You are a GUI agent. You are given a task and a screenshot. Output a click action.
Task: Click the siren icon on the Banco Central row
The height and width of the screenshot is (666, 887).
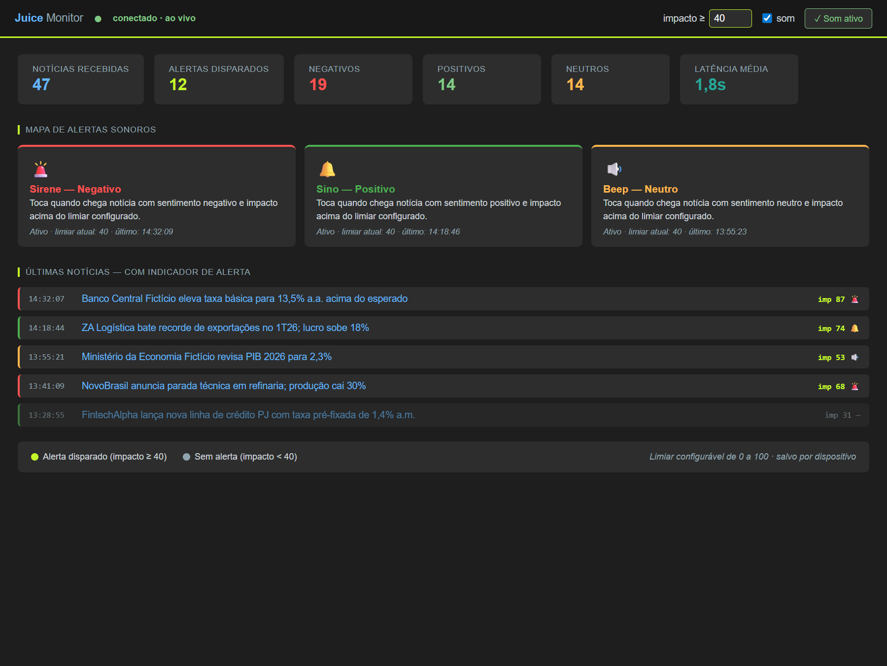(855, 299)
